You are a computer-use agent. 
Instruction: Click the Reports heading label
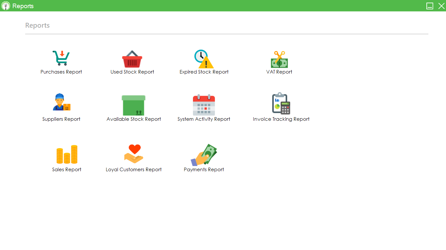[37, 25]
